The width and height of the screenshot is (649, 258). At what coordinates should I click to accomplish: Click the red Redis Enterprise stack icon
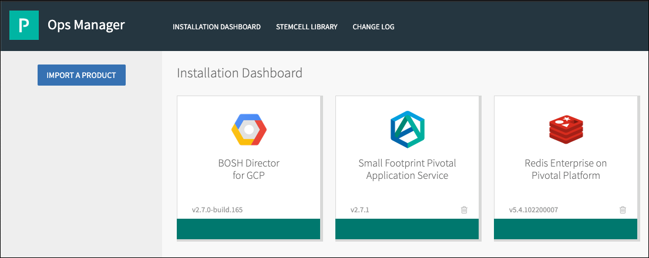click(566, 129)
